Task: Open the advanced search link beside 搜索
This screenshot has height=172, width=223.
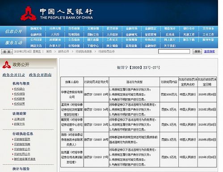Action: (x=209, y=51)
